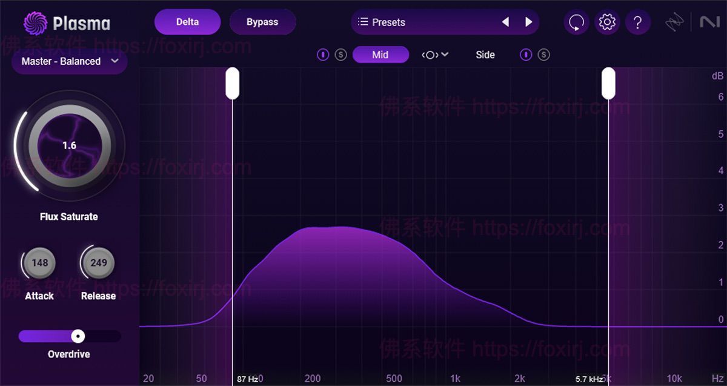
Task: Toggle the Mid band power button
Action: 323,55
